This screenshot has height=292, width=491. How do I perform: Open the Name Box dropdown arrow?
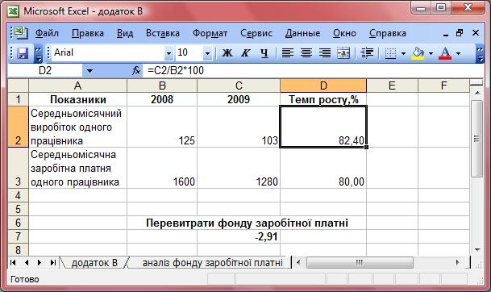click(89, 71)
